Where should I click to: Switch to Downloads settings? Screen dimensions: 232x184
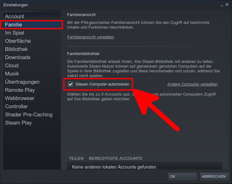(x=18, y=57)
